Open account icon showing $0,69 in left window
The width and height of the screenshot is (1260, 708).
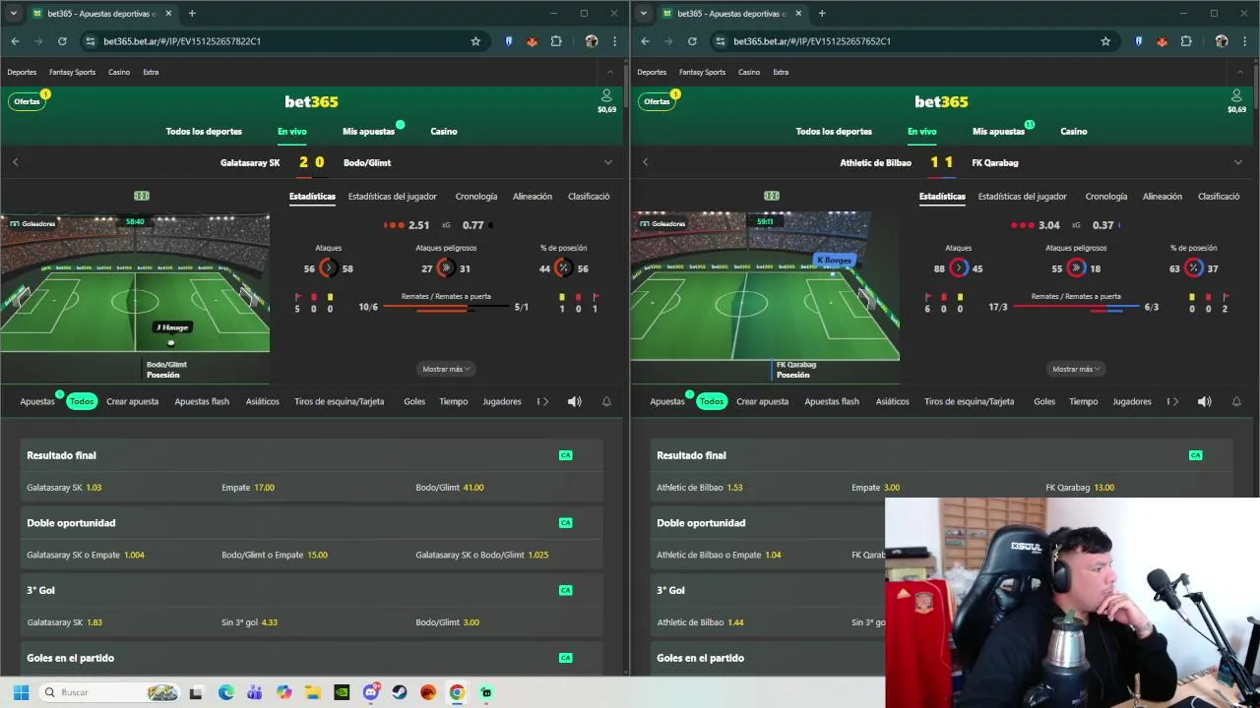(x=606, y=100)
